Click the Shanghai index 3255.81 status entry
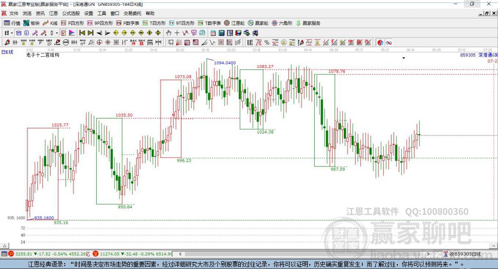This screenshot has height=269, width=498. [48, 254]
